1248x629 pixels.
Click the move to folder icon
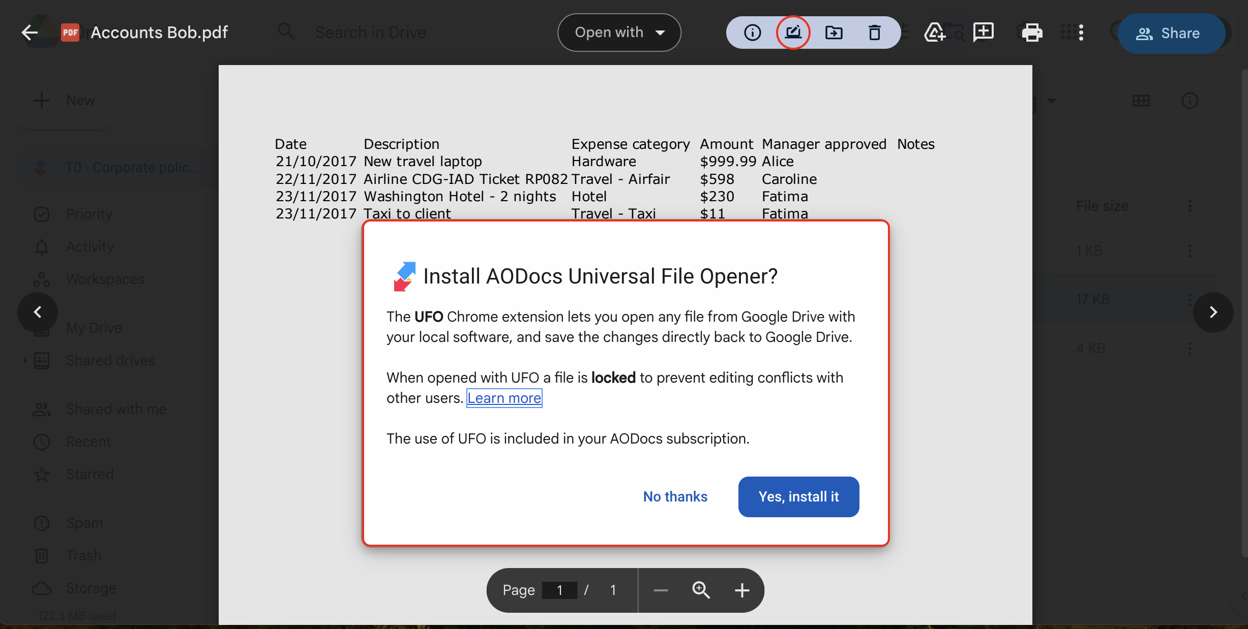834,33
